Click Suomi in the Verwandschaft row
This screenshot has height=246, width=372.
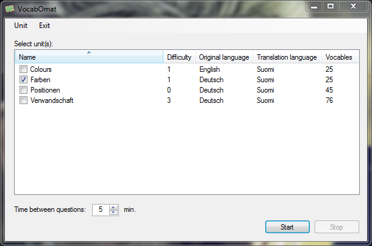click(265, 100)
